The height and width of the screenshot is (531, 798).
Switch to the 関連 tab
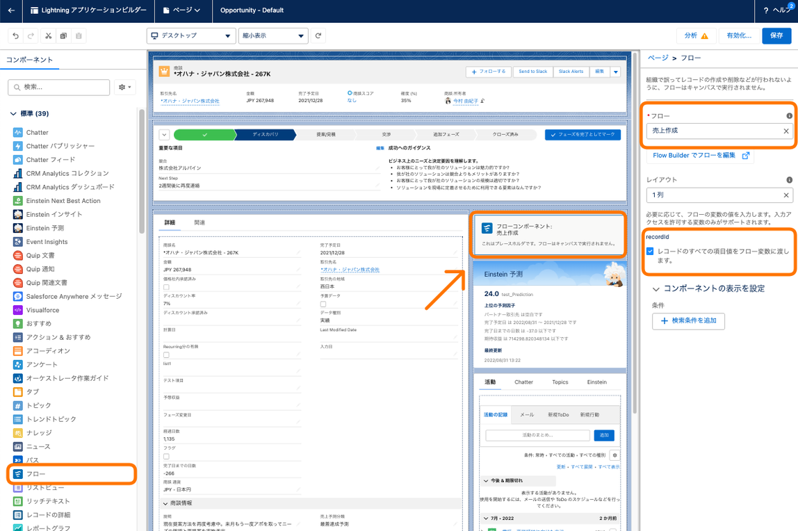199,223
